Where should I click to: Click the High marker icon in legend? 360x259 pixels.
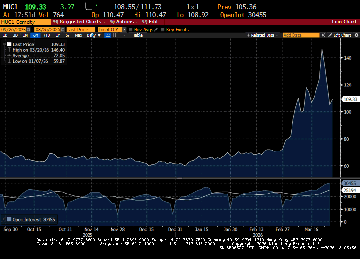9,50
